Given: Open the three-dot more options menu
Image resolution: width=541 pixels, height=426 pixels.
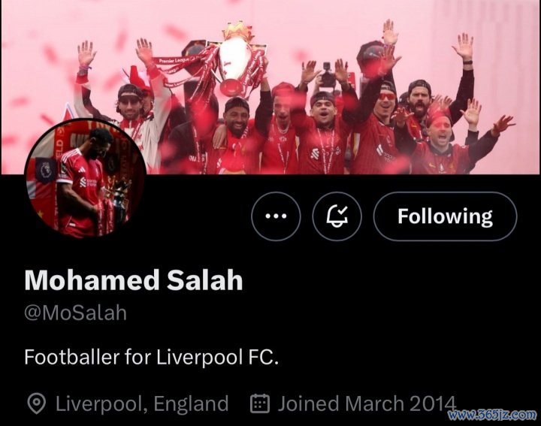Looking at the screenshot, I should (x=276, y=216).
